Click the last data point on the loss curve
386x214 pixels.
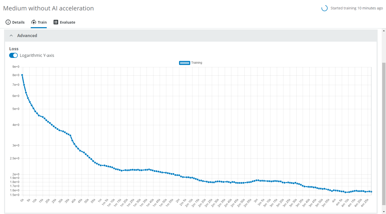(x=371, y=192)
